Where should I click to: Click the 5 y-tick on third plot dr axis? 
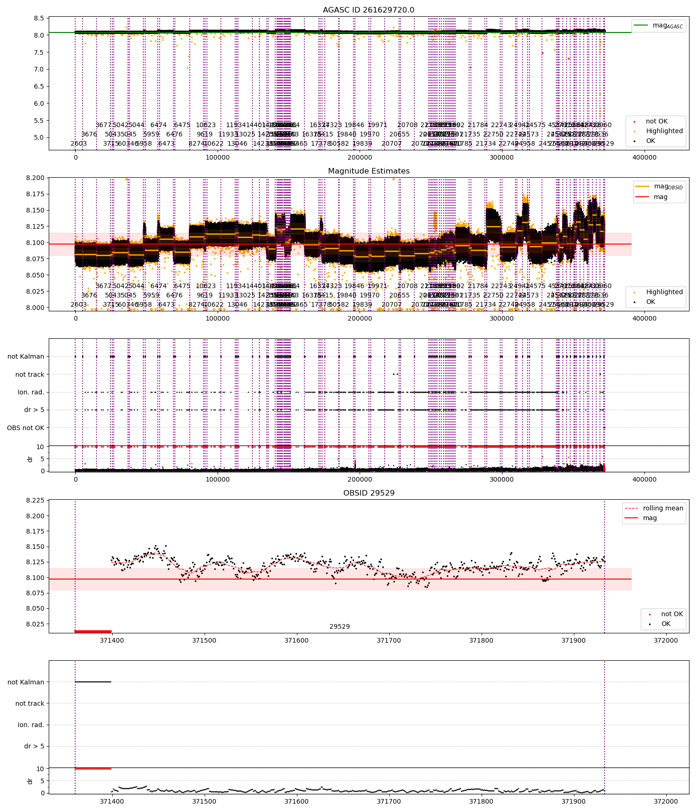(x=43, y=459)
